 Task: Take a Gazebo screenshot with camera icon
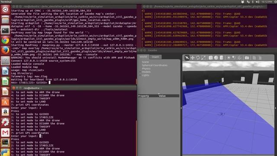[247, 58]
